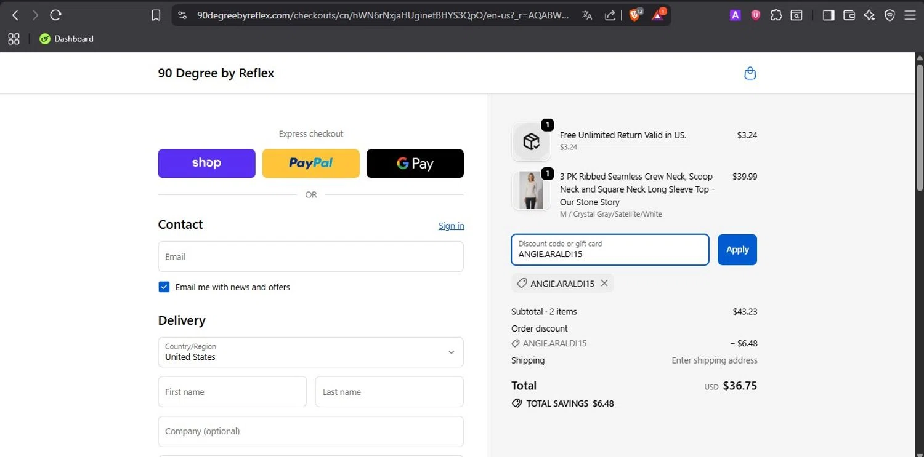Click the Total amount $36.75
Viewport: 924px width, 457px height.
[740, 386]
